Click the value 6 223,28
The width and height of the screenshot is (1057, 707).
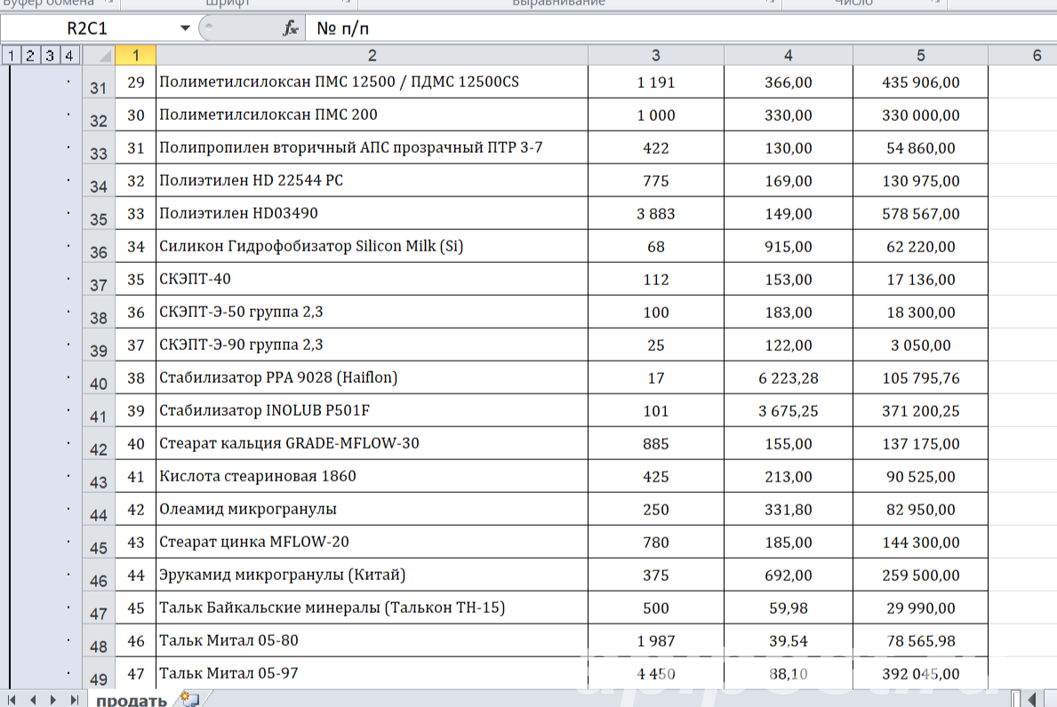click(x=788, y=377)
